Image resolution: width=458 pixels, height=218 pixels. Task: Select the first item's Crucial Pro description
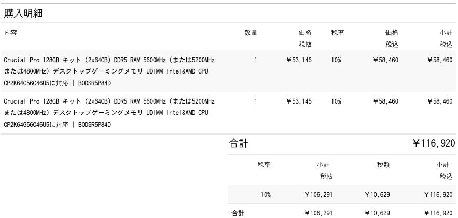click(109, 71)
